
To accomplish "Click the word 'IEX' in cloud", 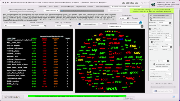I will (x=98, y=40).
